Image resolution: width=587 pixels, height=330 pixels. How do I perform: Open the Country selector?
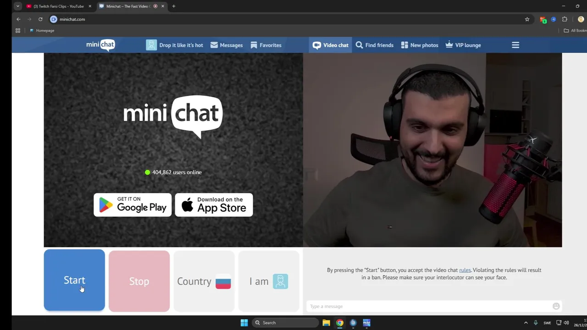(x=204, y=281)
